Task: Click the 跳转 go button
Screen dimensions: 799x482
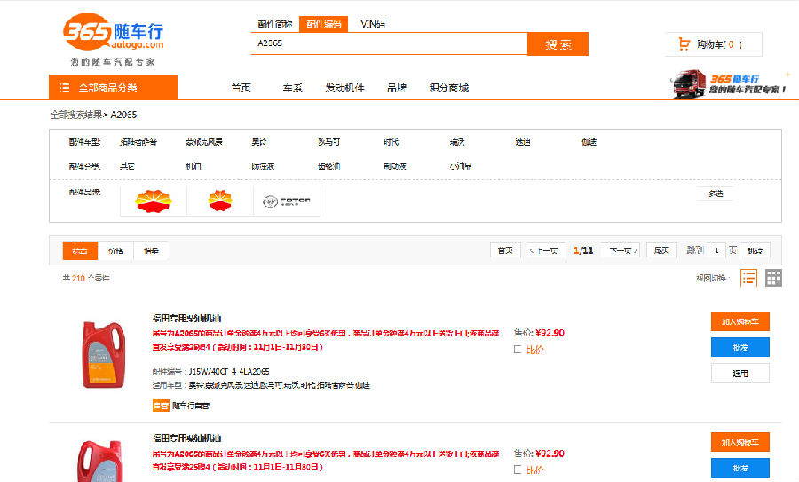Action: 754,250
